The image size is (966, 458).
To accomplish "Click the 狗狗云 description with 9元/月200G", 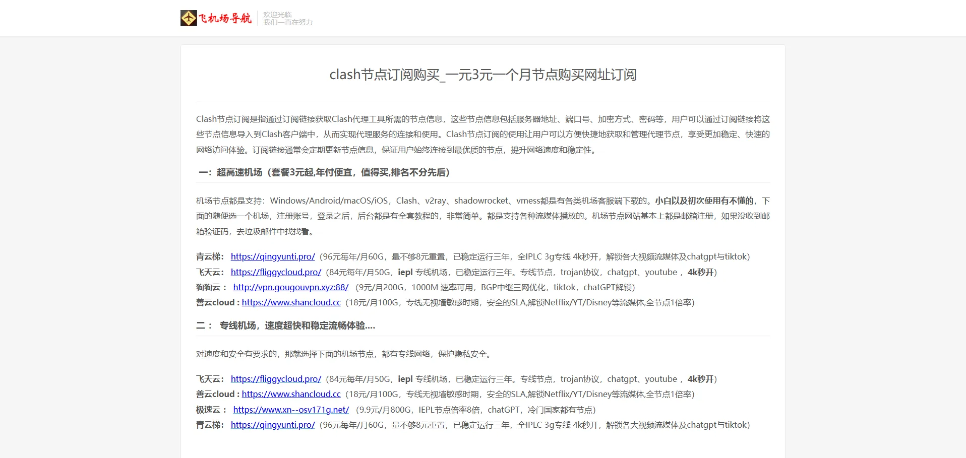I will click(495, 287).
